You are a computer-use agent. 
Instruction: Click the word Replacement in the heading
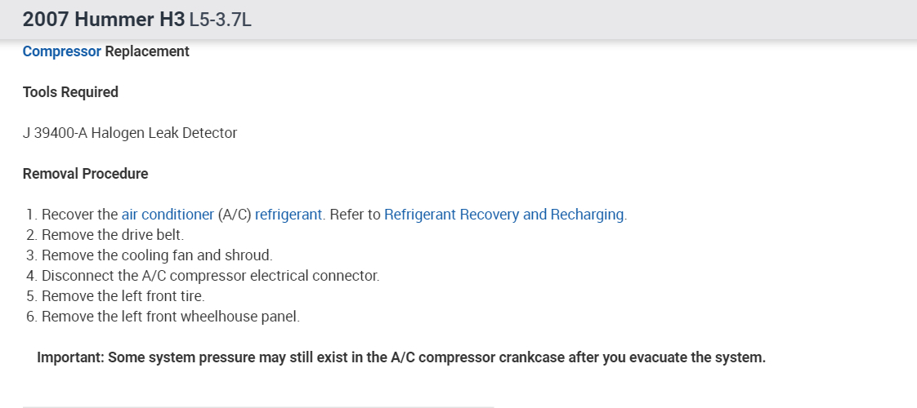click(147, 51)
